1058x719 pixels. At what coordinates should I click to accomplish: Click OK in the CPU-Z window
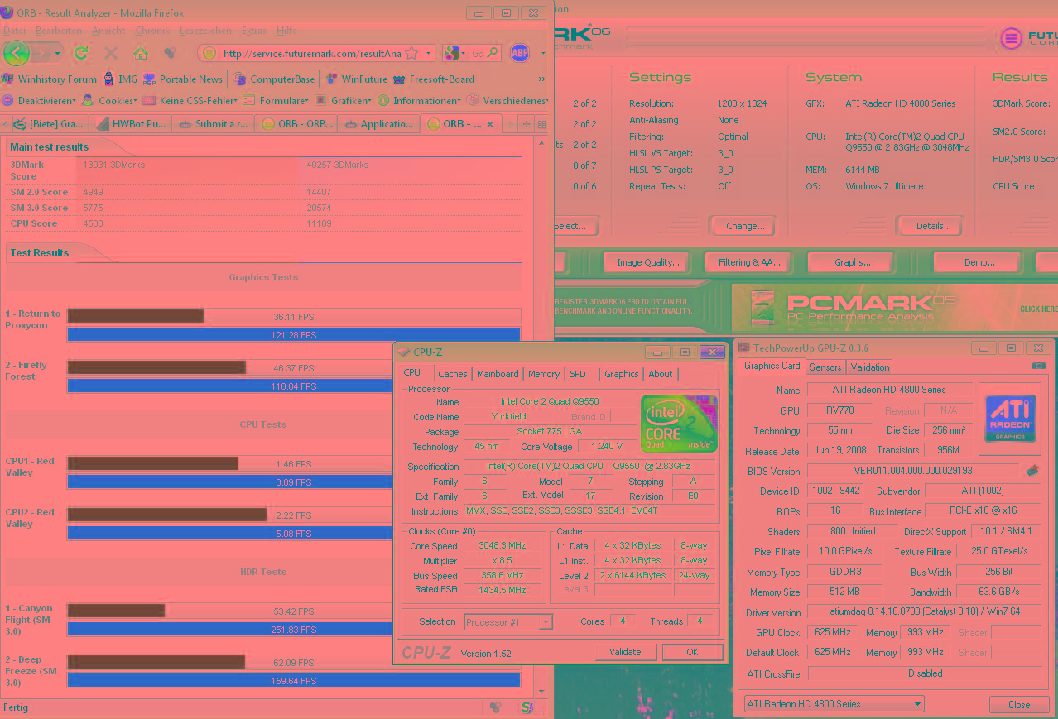pyautogui.click(x=692, y=652)
